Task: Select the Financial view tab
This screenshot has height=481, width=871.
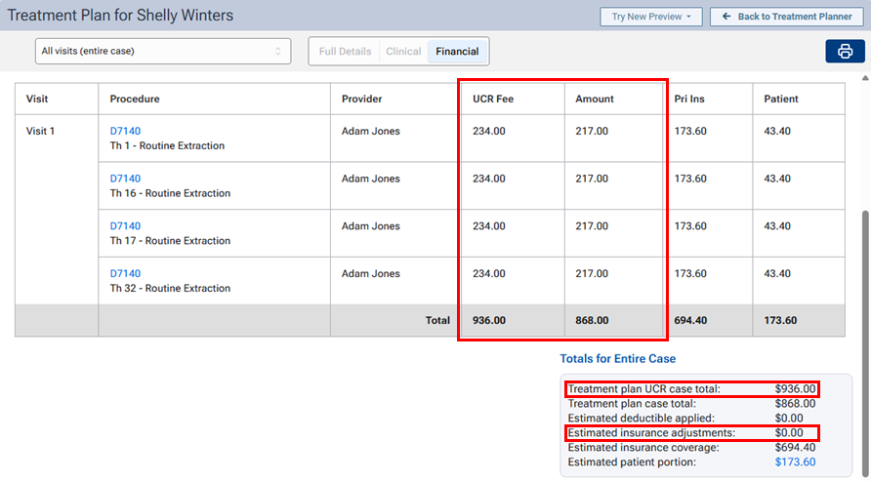Action: (457, 52)
